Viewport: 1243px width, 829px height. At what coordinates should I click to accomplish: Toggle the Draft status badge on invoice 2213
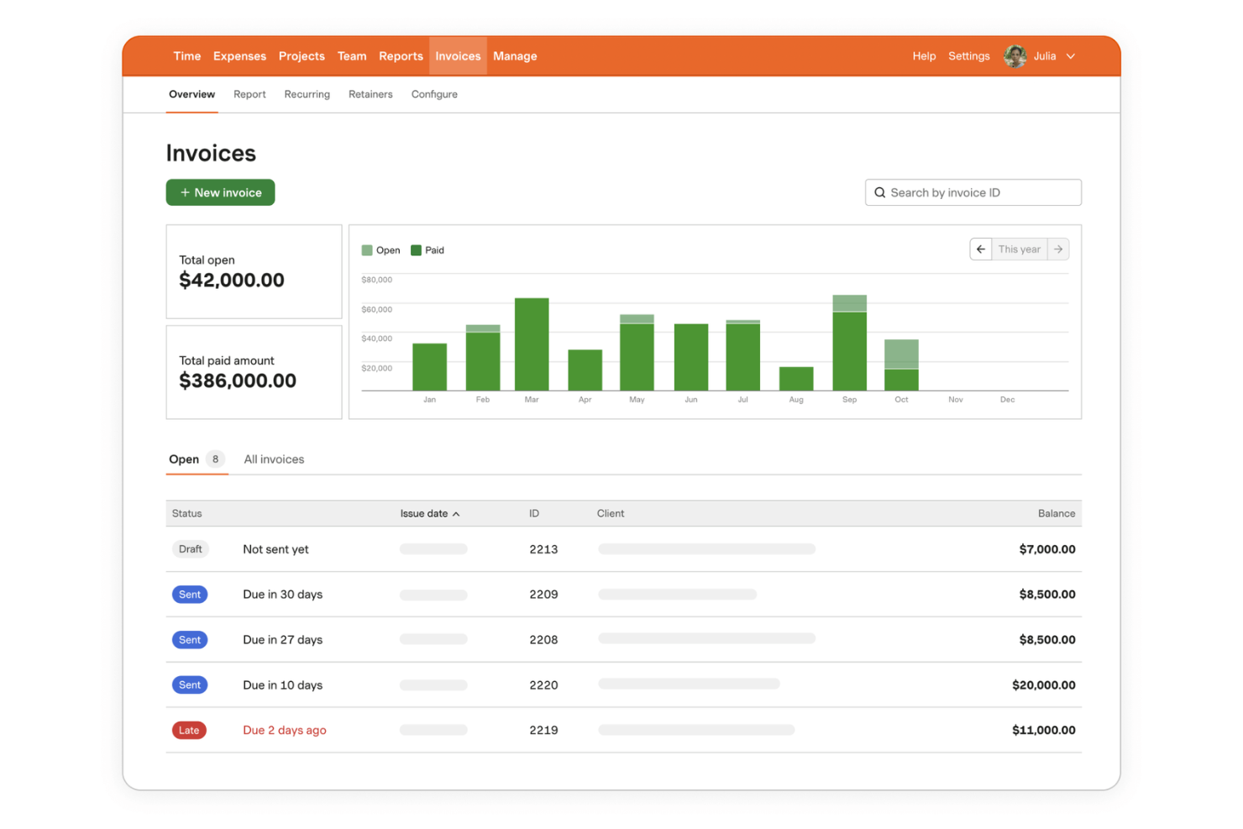pos(190,548)
